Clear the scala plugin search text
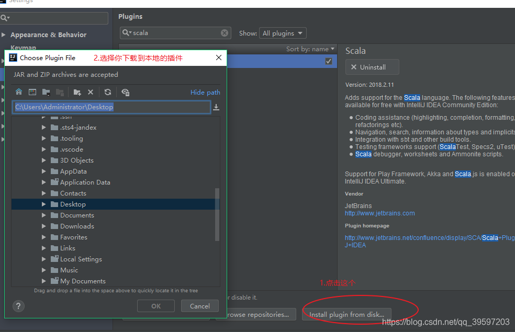 point(225,33)
